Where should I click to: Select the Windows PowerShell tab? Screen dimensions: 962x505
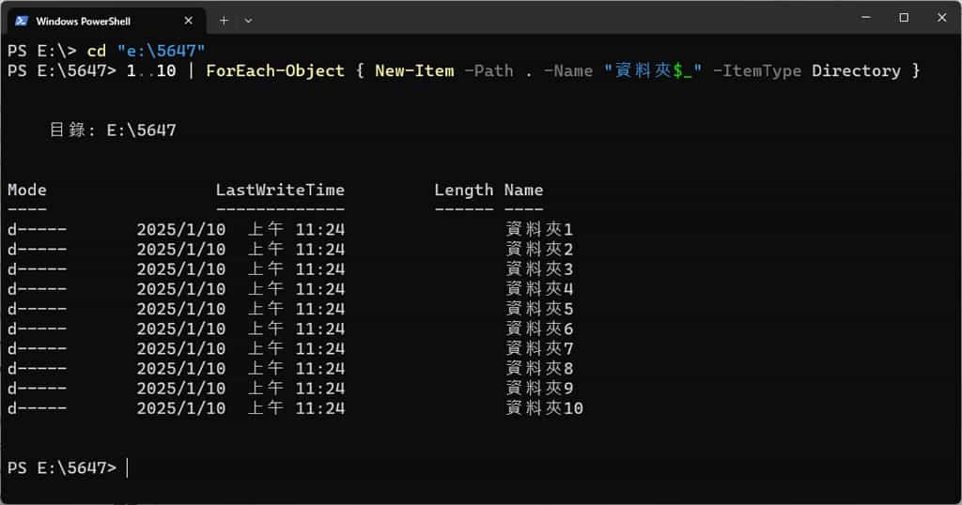pos(105,21)
